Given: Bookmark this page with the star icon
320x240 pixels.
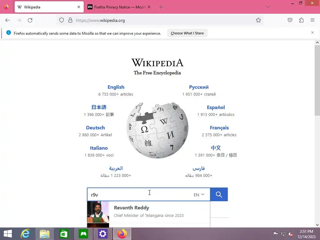Looking at the screenshot, I should tap(258, 20).
